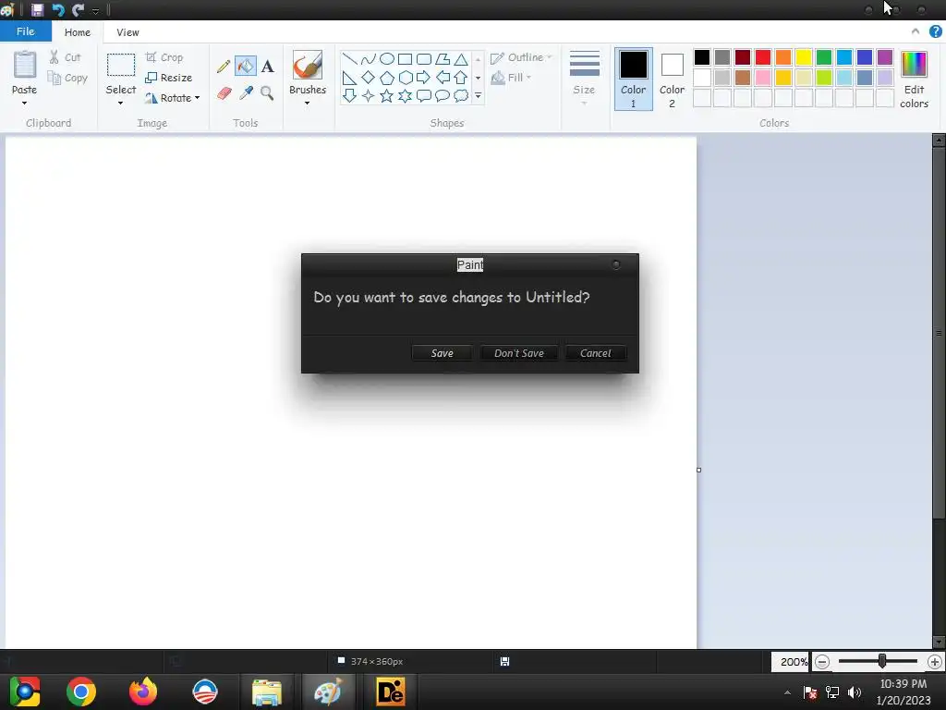
Task: Click the Resize button
Action: click(x=169, y=78)
